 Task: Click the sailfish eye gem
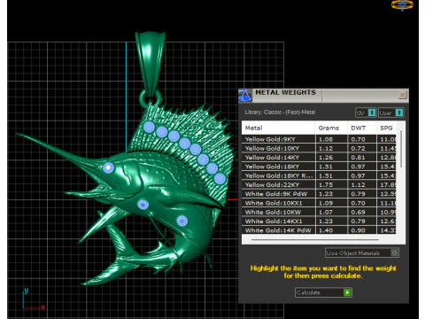click(x=108, y=167)
